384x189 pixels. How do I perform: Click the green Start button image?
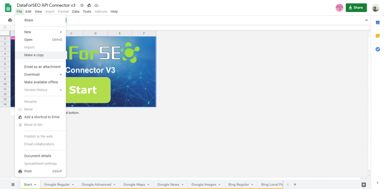87,90
